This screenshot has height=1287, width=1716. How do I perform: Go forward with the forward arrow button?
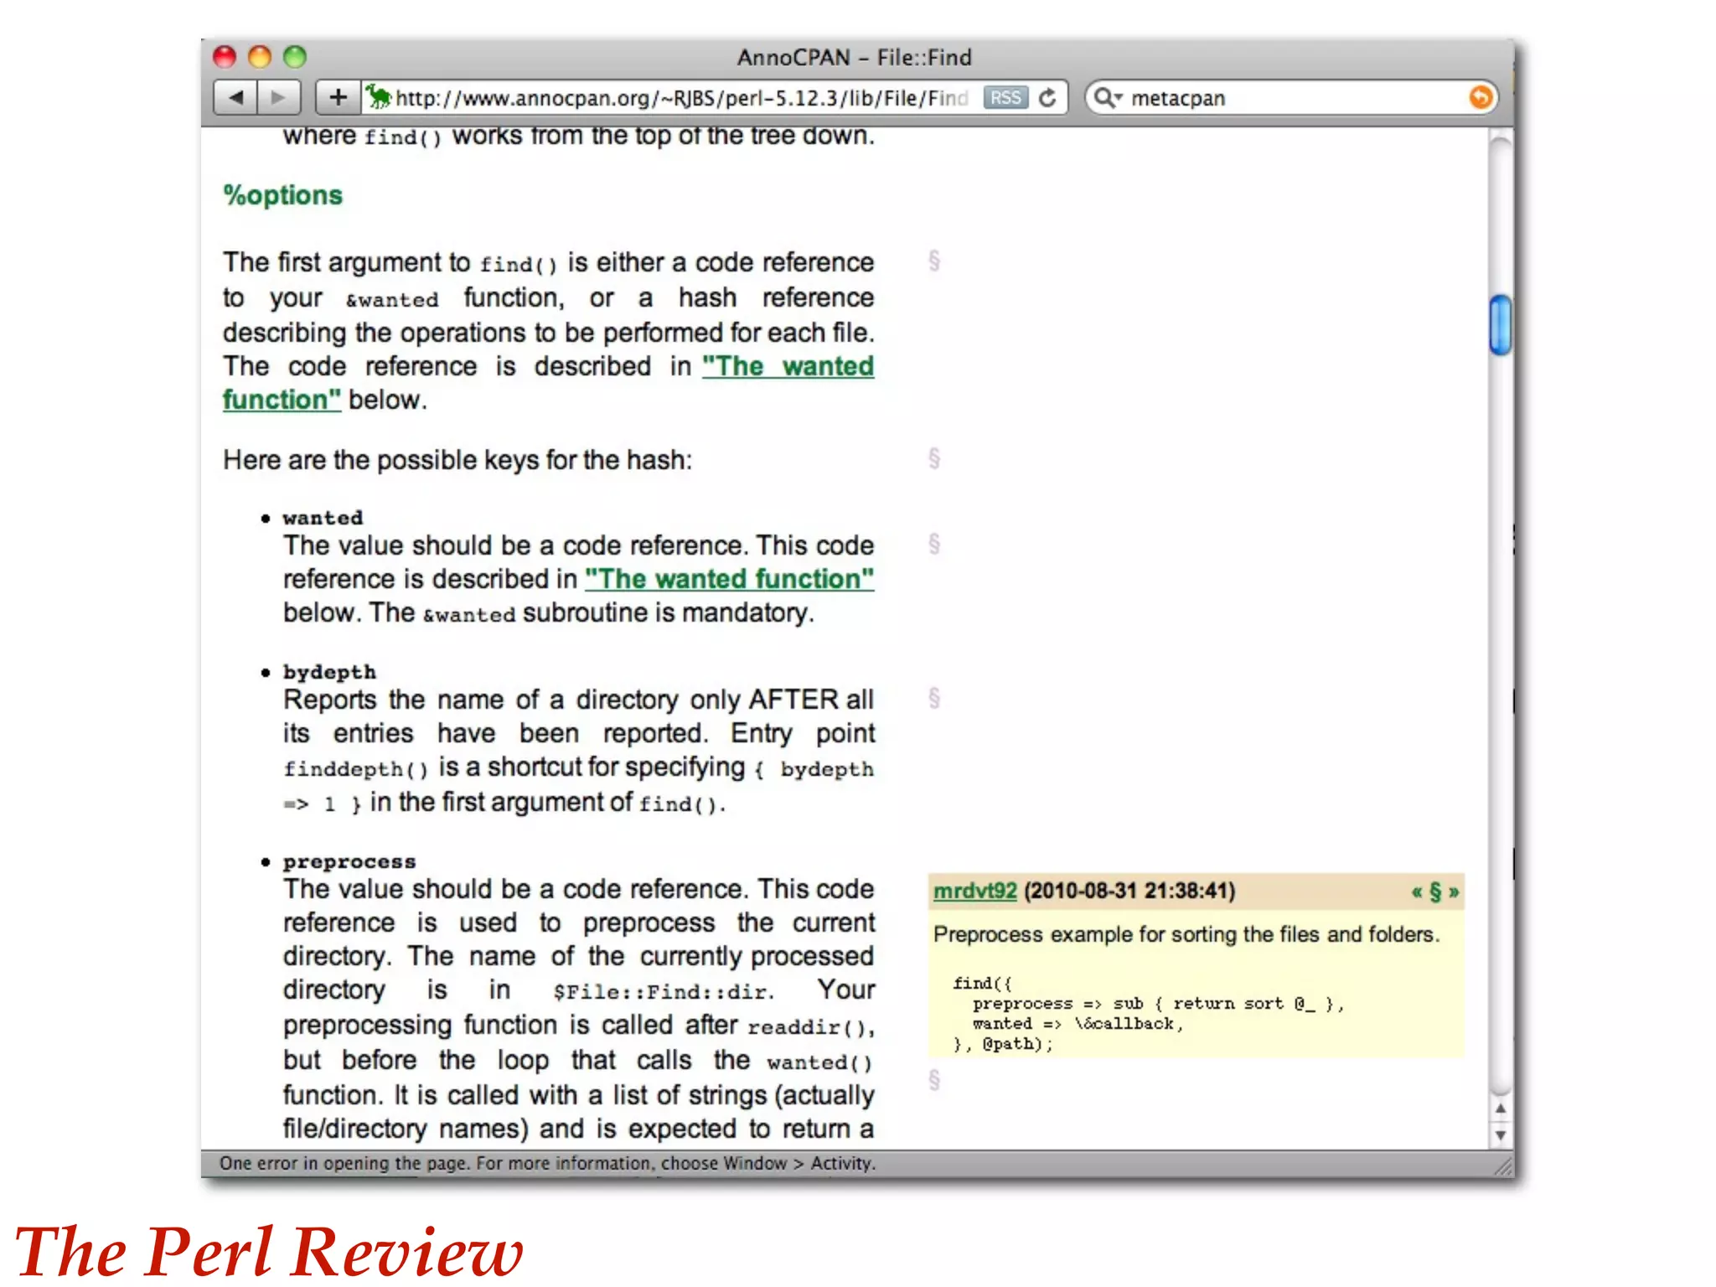click(278, 98)
